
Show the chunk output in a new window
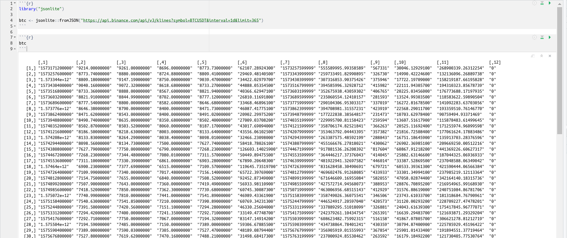pos(533,56)
